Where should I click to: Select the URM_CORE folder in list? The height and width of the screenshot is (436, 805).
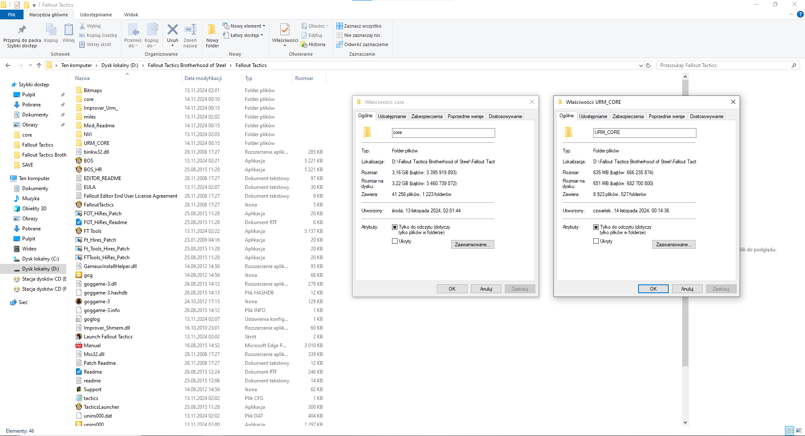click(x=96, y=143)
